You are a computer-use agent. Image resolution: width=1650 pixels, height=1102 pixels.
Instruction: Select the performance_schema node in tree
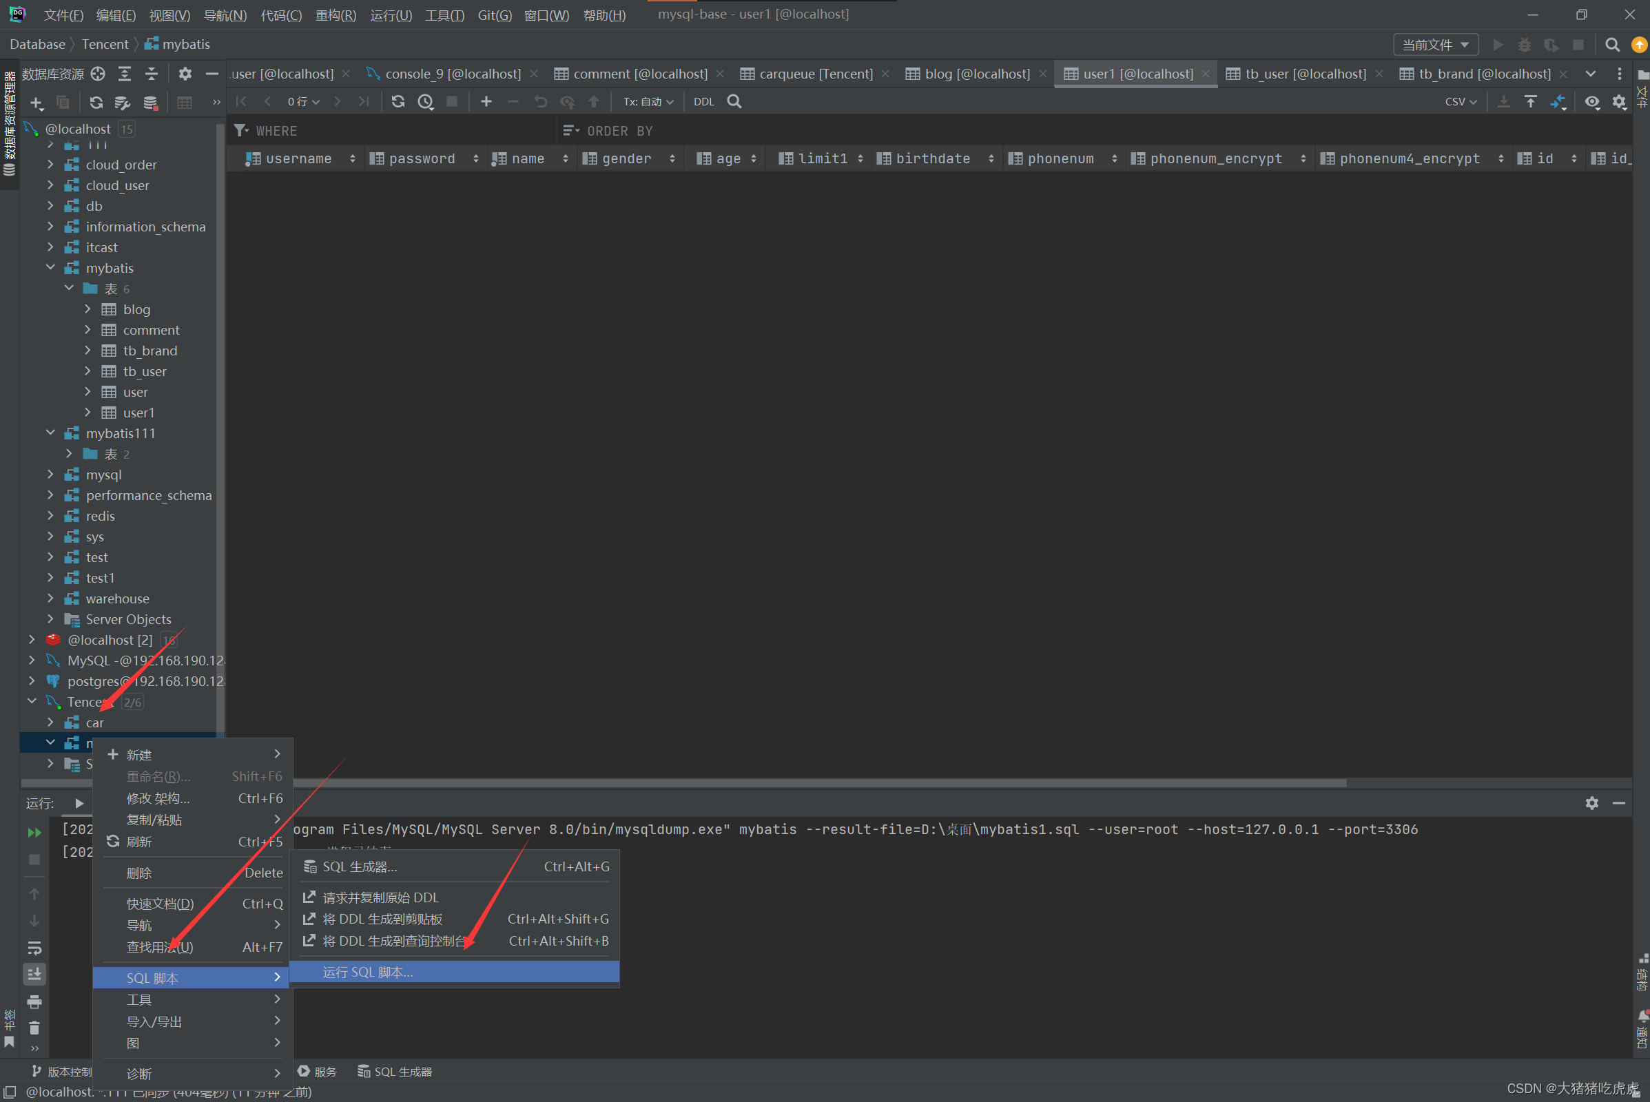pos(148,495)
